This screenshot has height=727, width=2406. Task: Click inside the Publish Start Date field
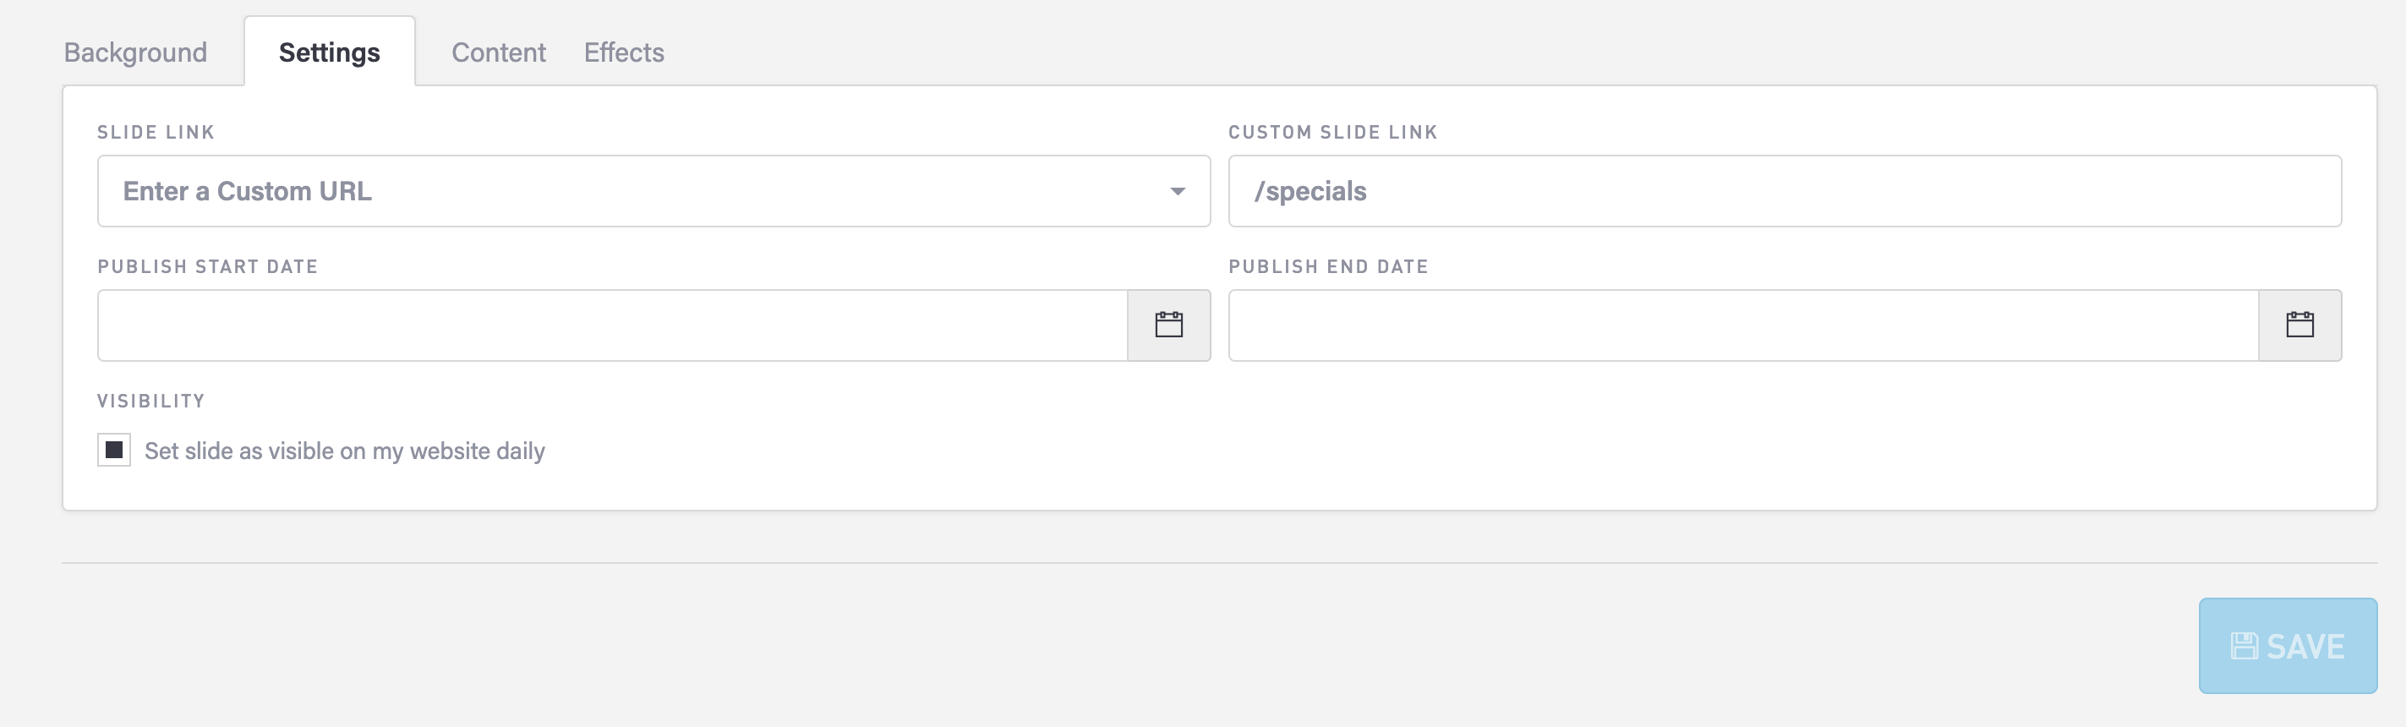612,325
